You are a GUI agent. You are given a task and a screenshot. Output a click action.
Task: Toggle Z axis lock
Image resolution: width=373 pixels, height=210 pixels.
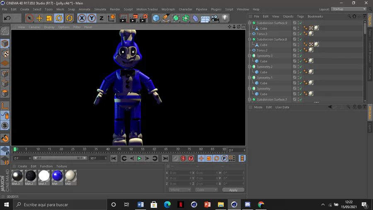point(102,18)
